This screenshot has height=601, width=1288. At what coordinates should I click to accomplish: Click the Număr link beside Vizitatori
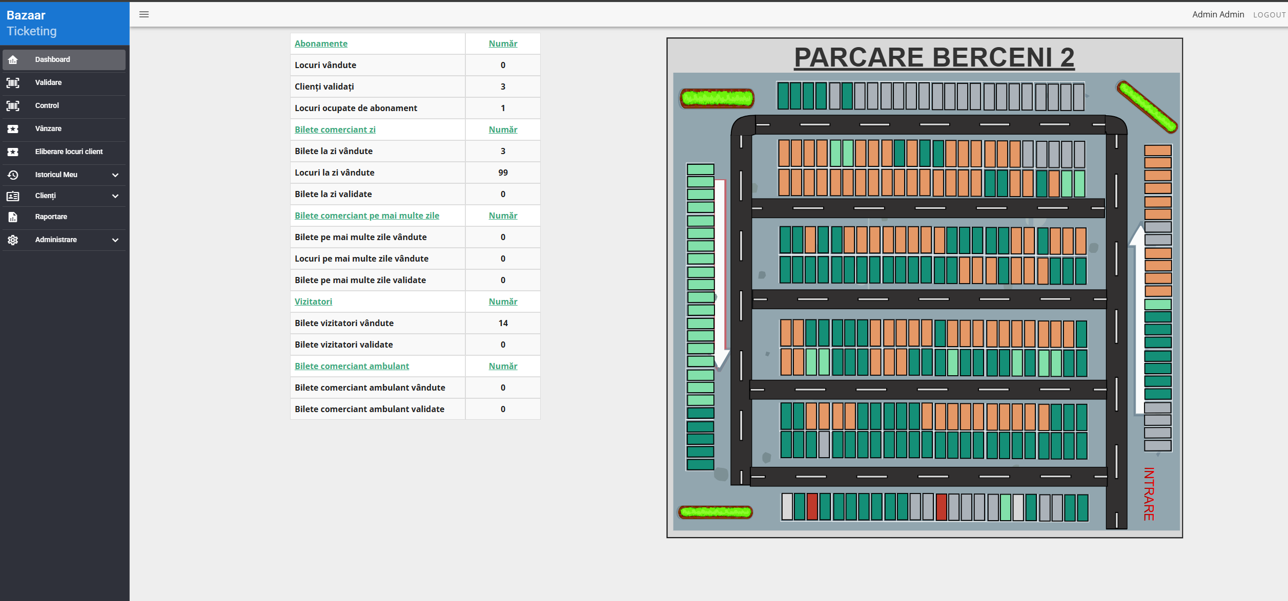(x=503, y=302)
